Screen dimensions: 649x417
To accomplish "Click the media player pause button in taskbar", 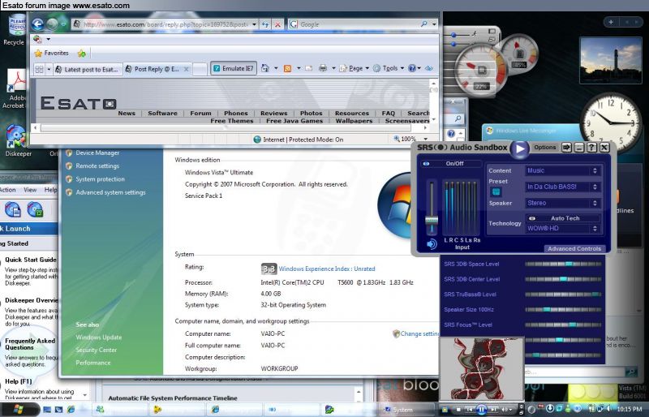I will click(481, 410).
